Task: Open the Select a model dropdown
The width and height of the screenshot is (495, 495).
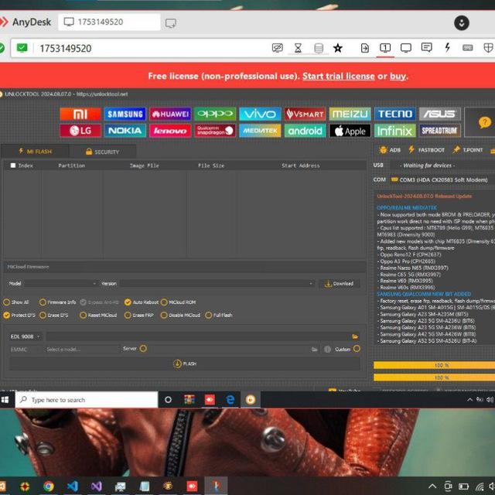Action: (82, 350)
